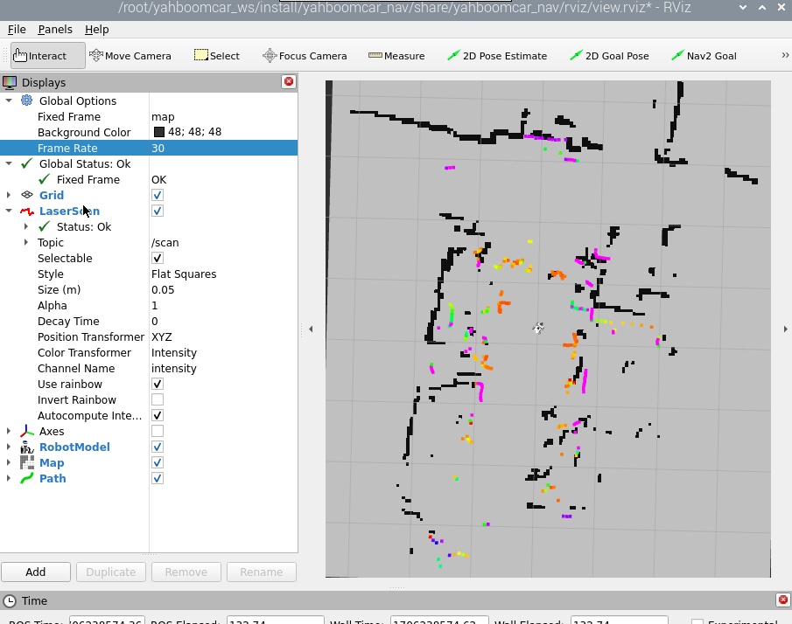Image resolution: width=792 pixels, height=624 pixels.
Task: Collapse right panel with arrow handle
Action: [x=785, y=329]
